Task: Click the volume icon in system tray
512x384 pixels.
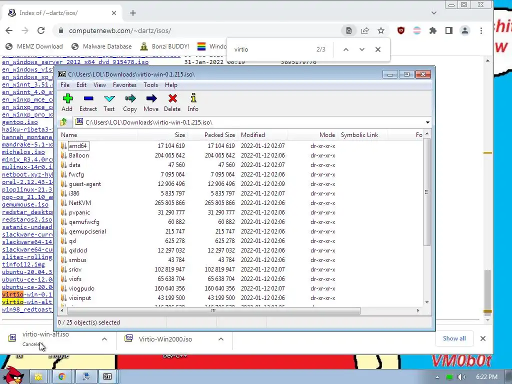Action: click(461, 377)
